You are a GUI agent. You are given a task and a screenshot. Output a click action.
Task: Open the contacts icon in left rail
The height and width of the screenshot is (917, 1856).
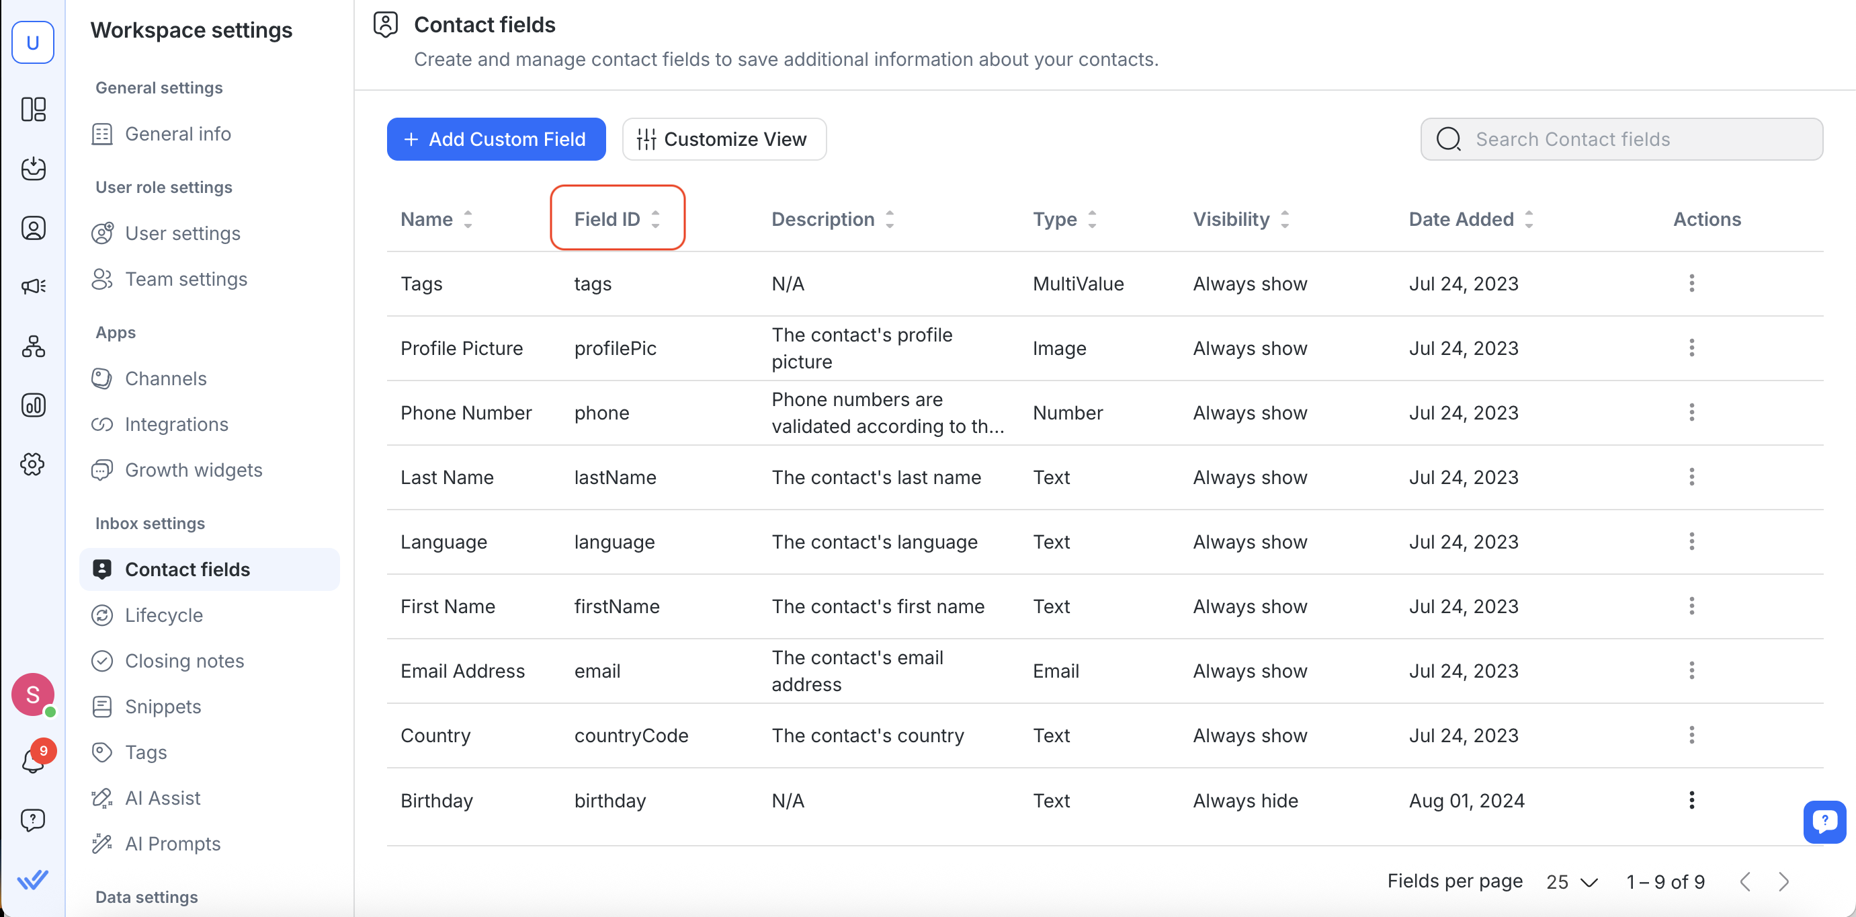[x=33, y=228]
